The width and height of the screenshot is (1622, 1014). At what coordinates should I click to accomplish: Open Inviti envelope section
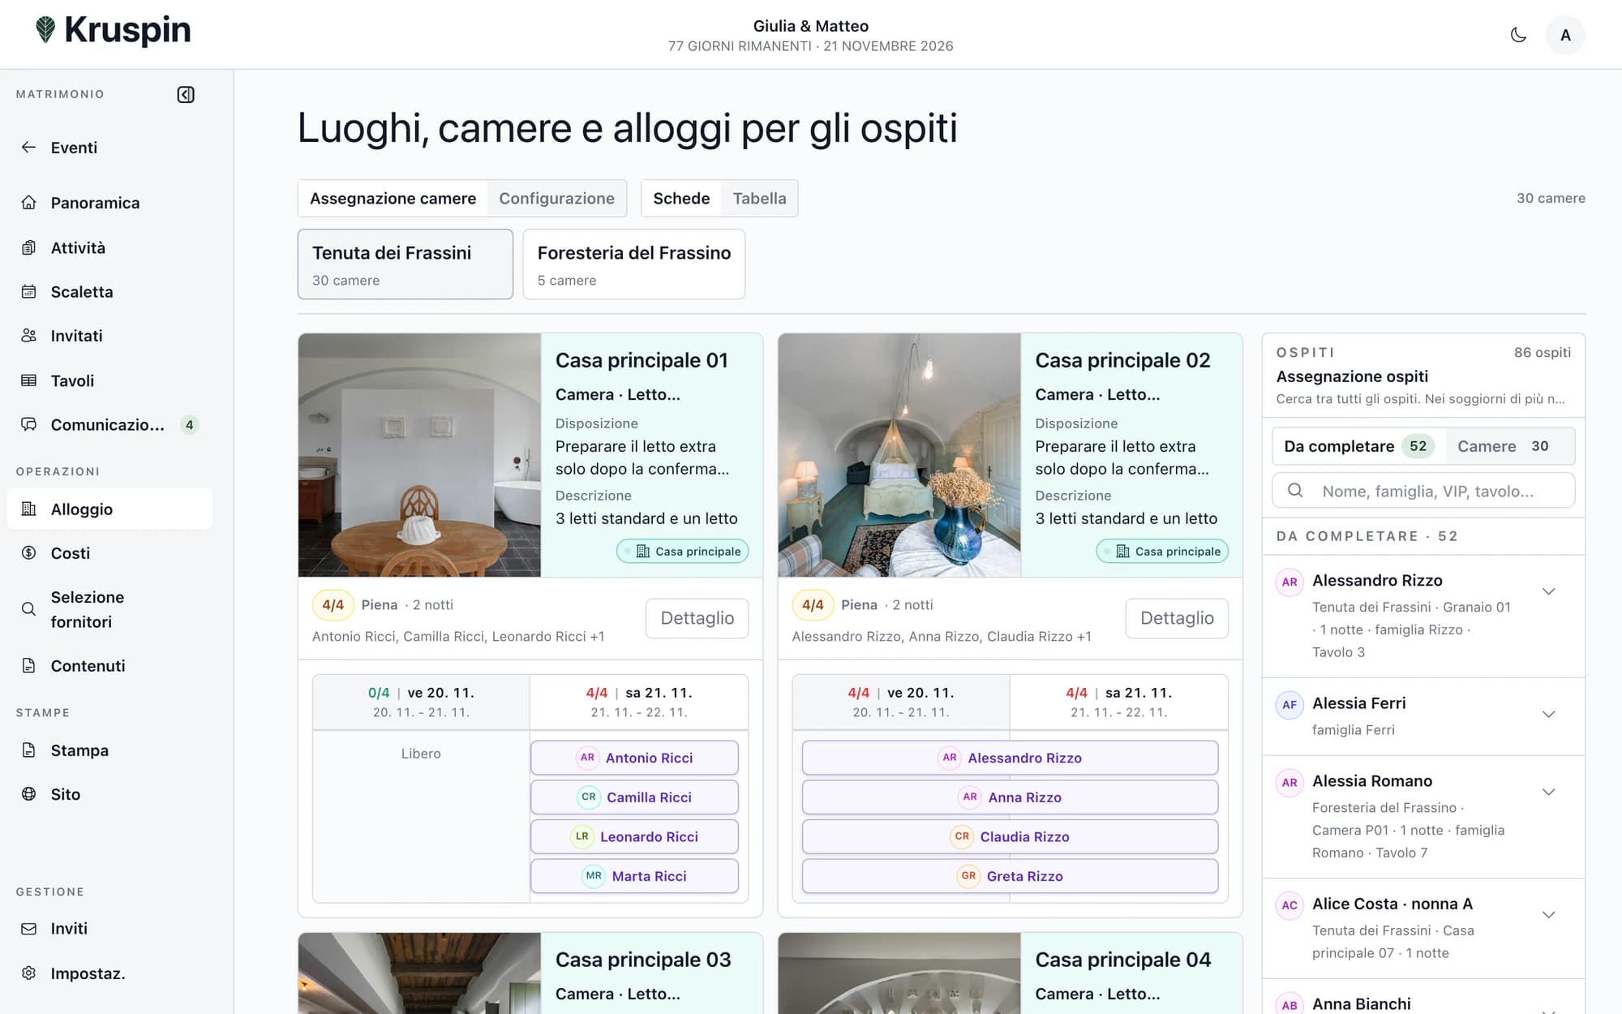pos(109,929)
